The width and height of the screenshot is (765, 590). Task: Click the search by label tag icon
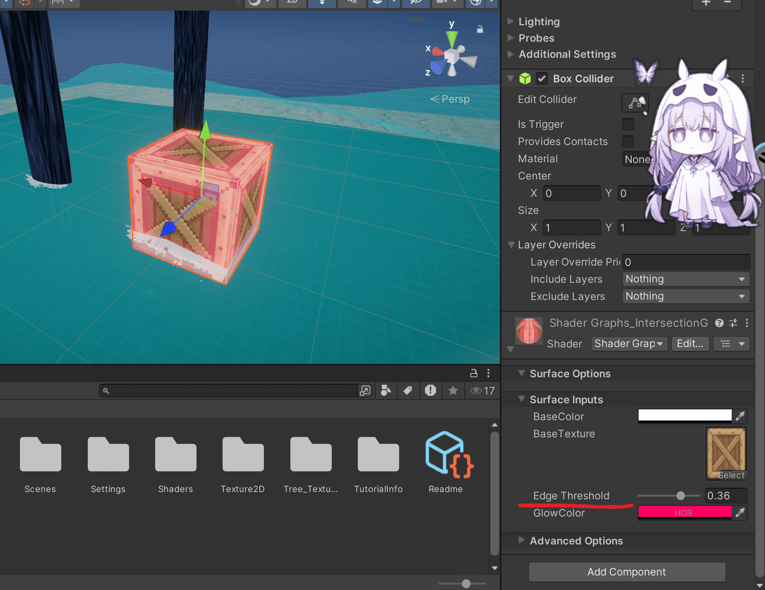(x=408, y=390)
